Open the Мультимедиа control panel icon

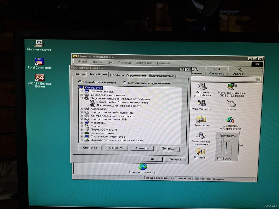(x=202, y=103)
